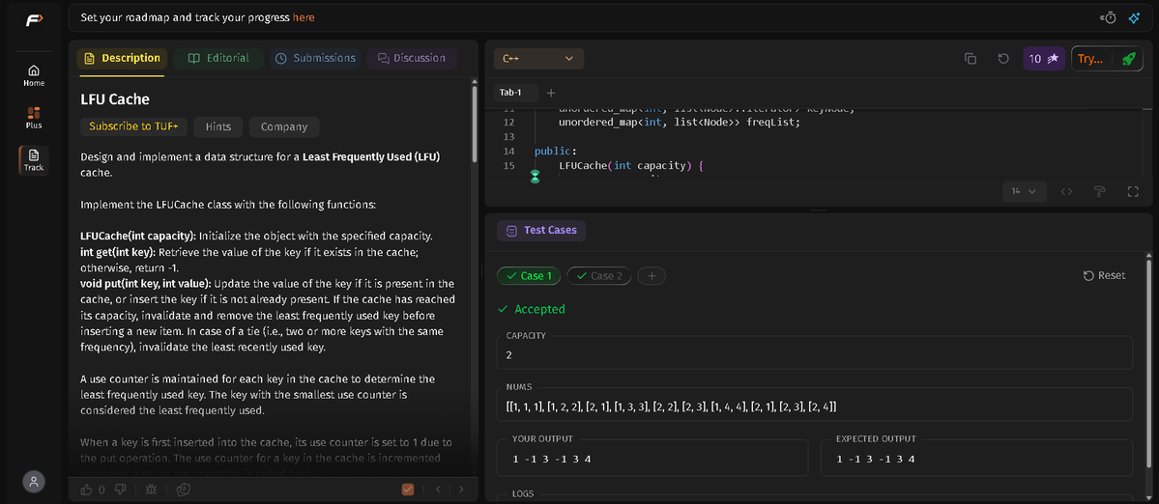Click the Try... run button
Screen dimensions: 1159x504
1089,59
